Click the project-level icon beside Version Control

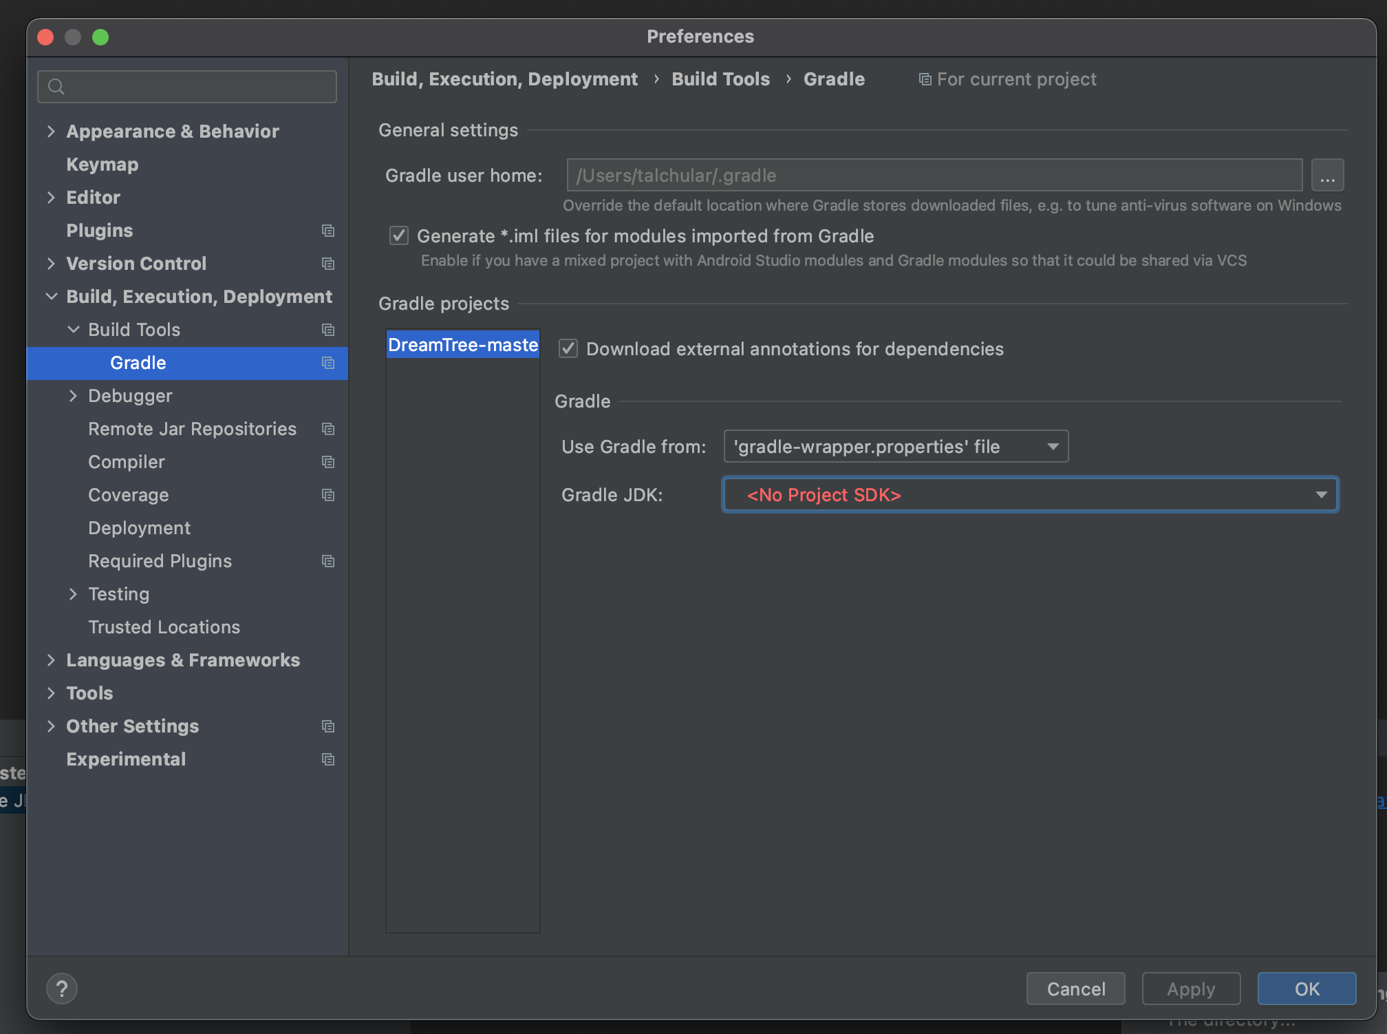tap(328, 264)
